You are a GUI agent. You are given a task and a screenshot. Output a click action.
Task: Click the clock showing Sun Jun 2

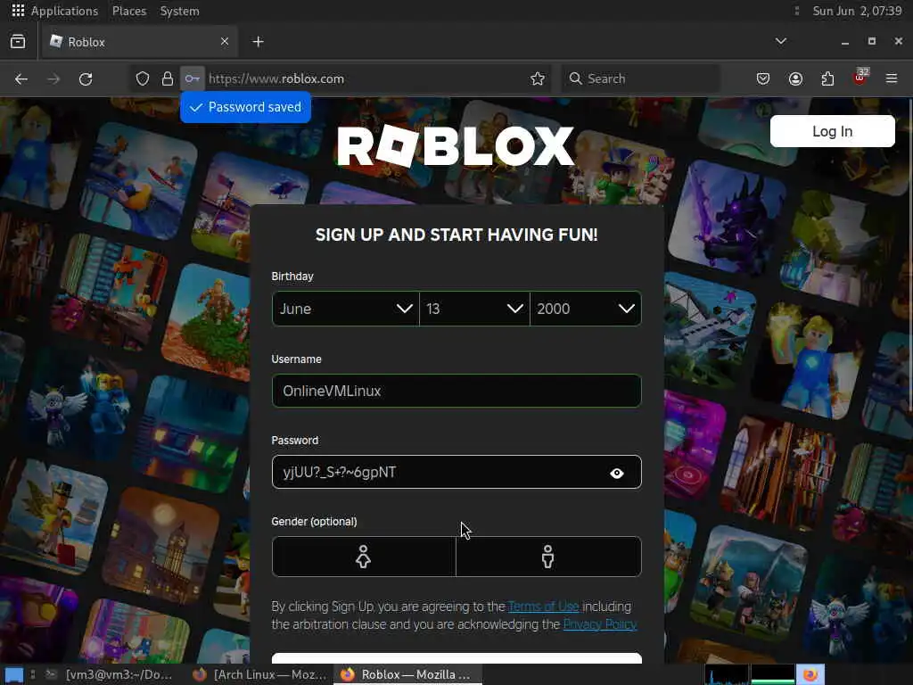[857, 11]
